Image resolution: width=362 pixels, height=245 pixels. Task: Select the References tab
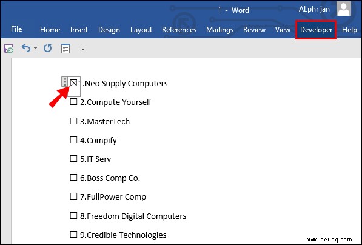179,30
